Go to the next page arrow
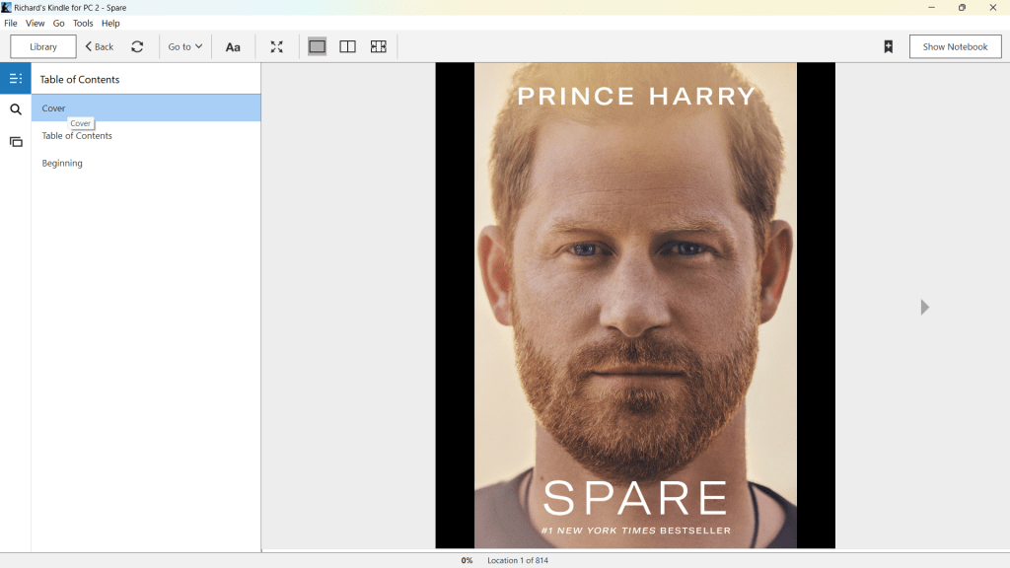The height and width of the screenshot is (568, 1010). (x=924, y=307)
